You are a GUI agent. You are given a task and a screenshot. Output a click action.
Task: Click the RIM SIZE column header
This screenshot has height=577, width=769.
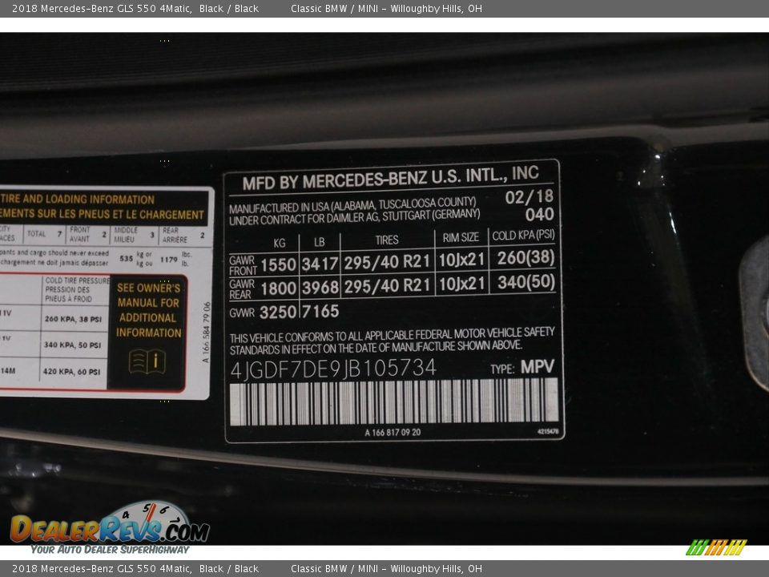click(461, 237)
